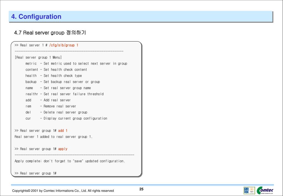The width and height of the screenshot is (283, 196).
Task: Click the '>> Real server 1 #' prompt
Action: 31,45
